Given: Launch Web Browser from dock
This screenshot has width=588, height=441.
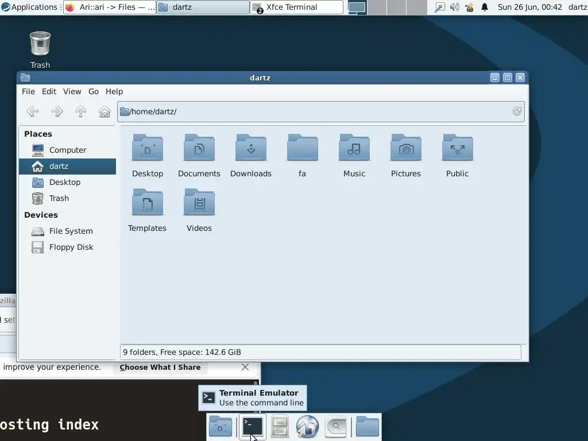Looking at the screenshot, I should pyautogui.click(x=307, y=427).
